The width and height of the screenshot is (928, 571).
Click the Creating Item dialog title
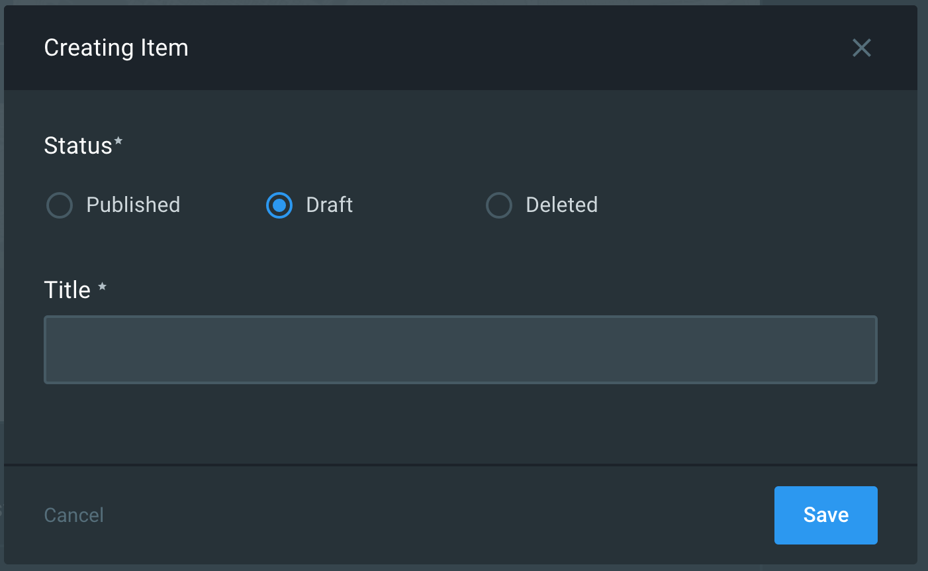(x=116, y=48)
